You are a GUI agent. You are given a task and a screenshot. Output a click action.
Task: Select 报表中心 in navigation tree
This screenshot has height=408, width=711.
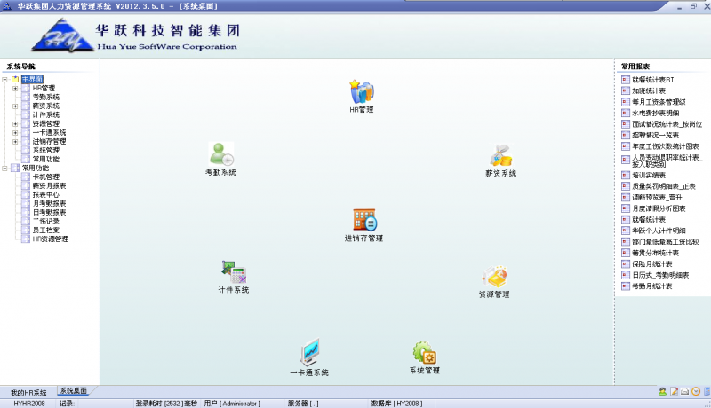point(45,194)
